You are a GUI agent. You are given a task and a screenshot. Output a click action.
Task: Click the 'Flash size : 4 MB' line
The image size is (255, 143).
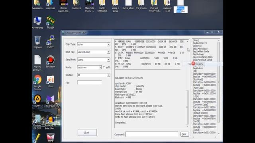[123, 97]
